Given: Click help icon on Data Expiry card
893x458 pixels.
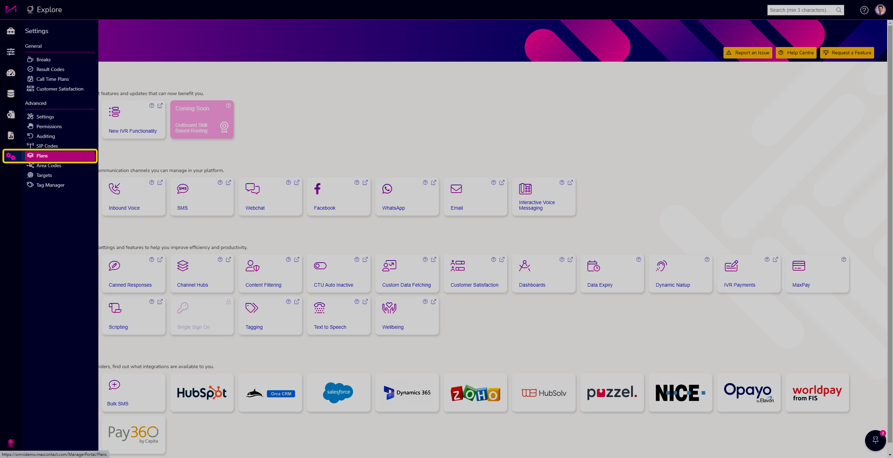Looking at the screenshot, I should pyautogui.click(x=639, y=259).
